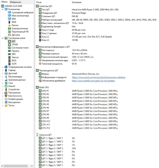Click the Тесты benchmark icon
The height and width of the screenshot is (168, 159).
point(6,106)
